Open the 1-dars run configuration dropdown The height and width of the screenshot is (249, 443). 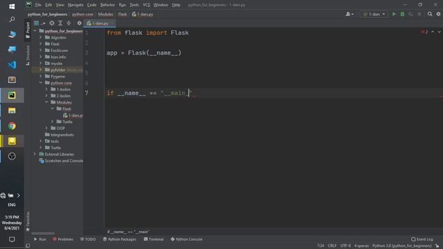click(374, 14)
